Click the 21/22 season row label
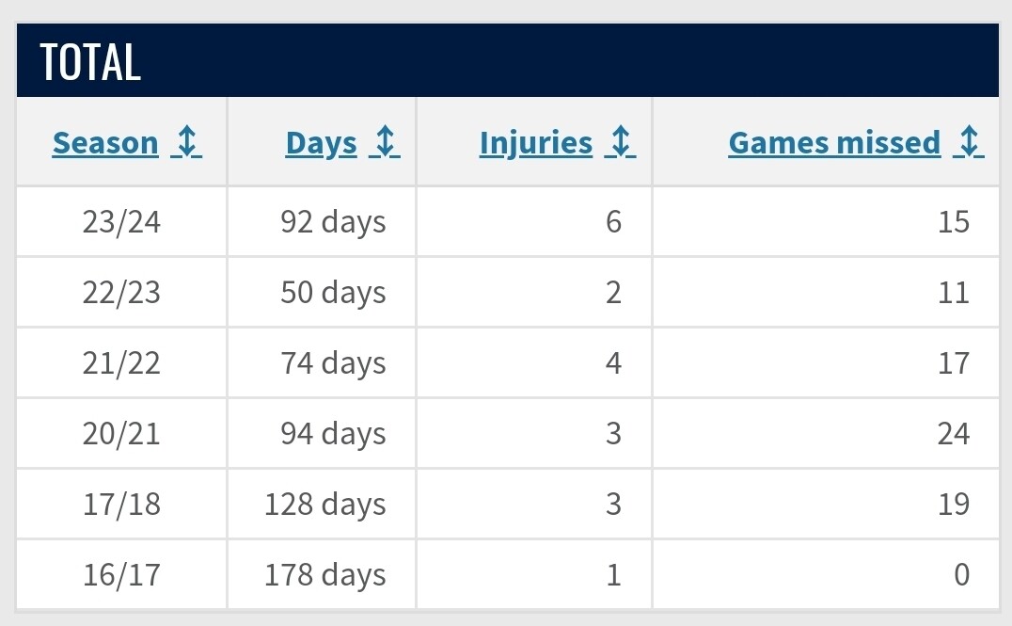Image resolution: width=1012 pixels, height=626 pixels. click(x=121, y=363)
